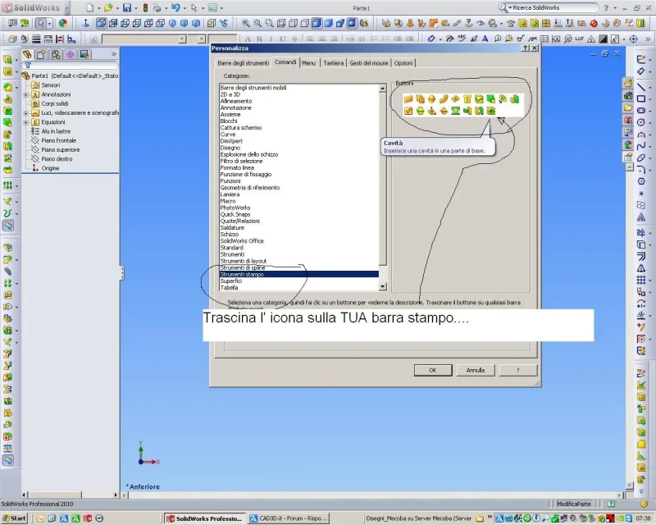The width and height of the screenshot is (656, 525).
Task: Click the Zoom to Fit magnifier icon
Action: (x=245, y=24)
